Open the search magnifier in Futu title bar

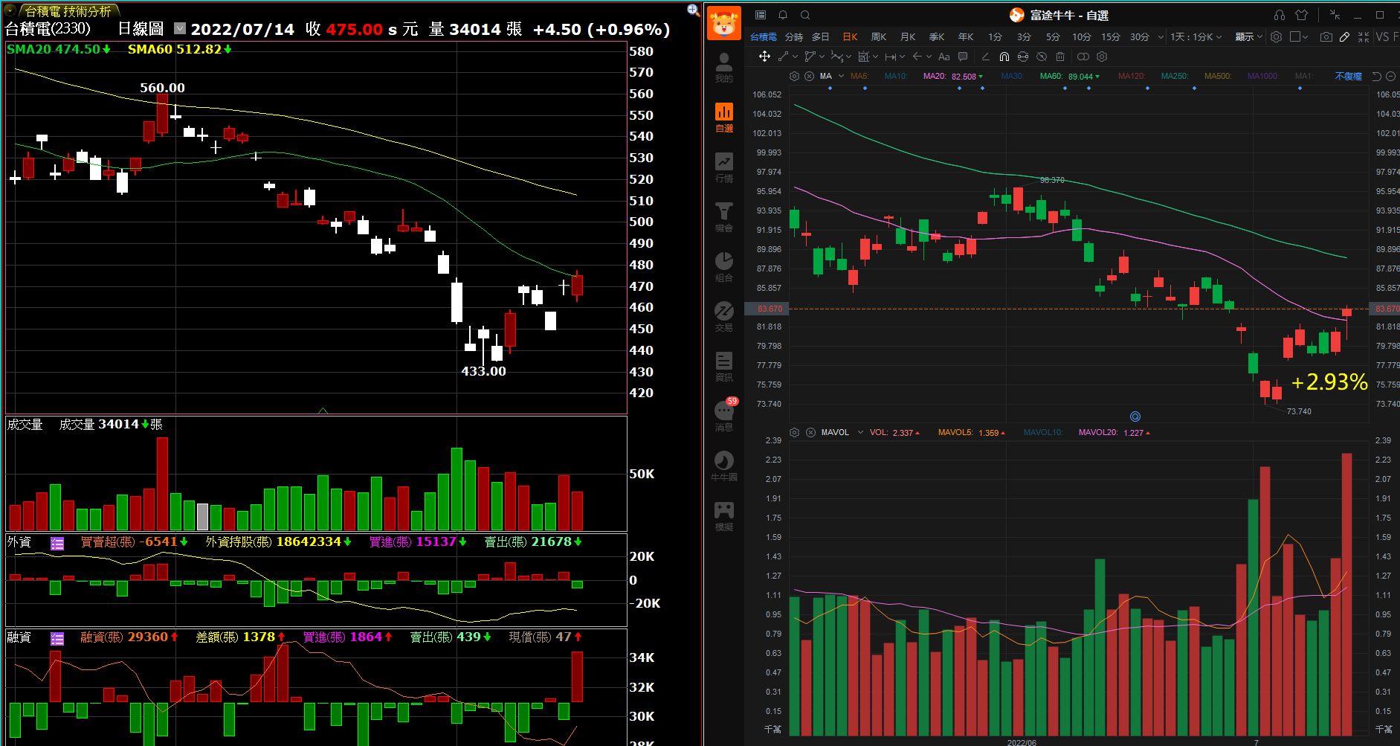coord(805,15)
